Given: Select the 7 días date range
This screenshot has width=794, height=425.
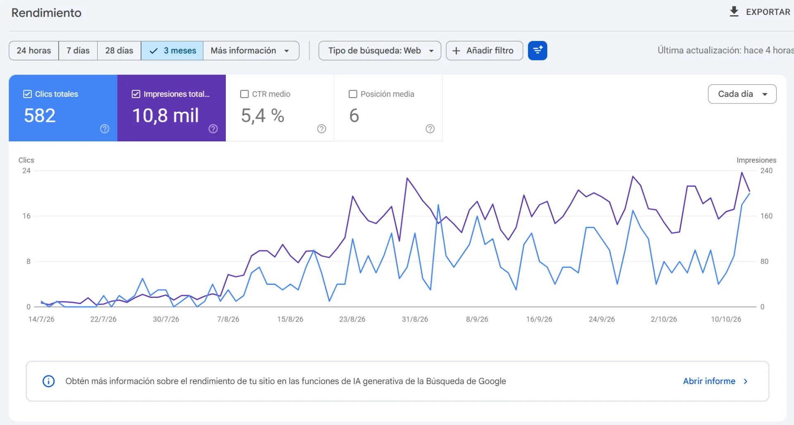Looking at the screenshot, I should pyautogui.click(x=78, y=50).
